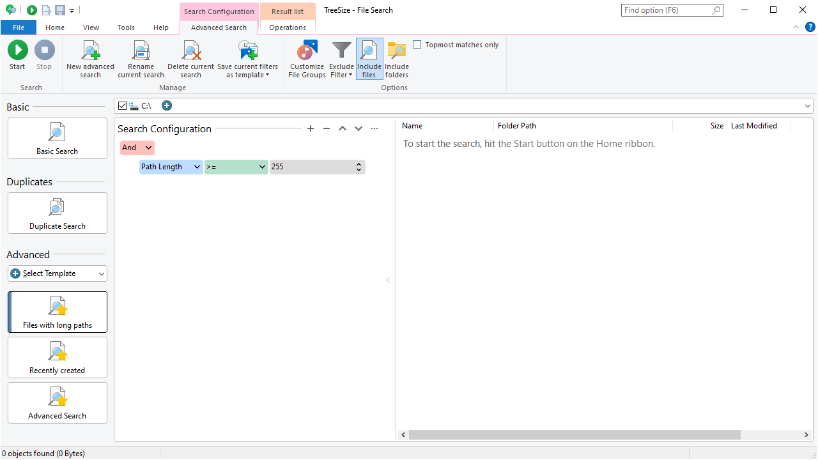Click New advanced search icon
The height and width of the screenshot is (460, 818).
point(90,51)
